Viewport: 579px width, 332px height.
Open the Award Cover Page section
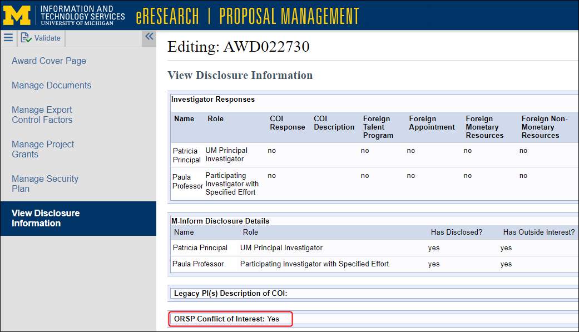click(x=48, y=61)
